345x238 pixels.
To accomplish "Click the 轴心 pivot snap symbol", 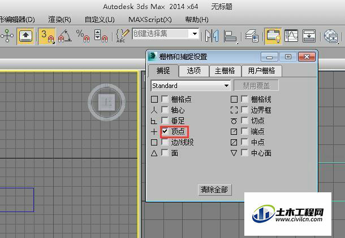I will [x=154, y=110].
